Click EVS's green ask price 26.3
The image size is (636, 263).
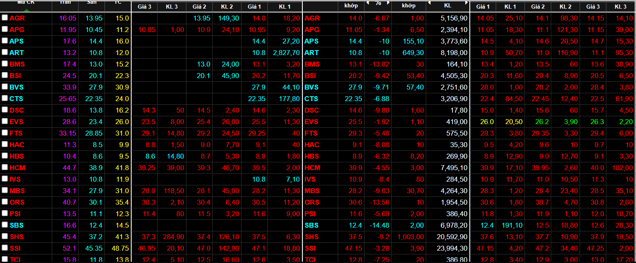598,122
